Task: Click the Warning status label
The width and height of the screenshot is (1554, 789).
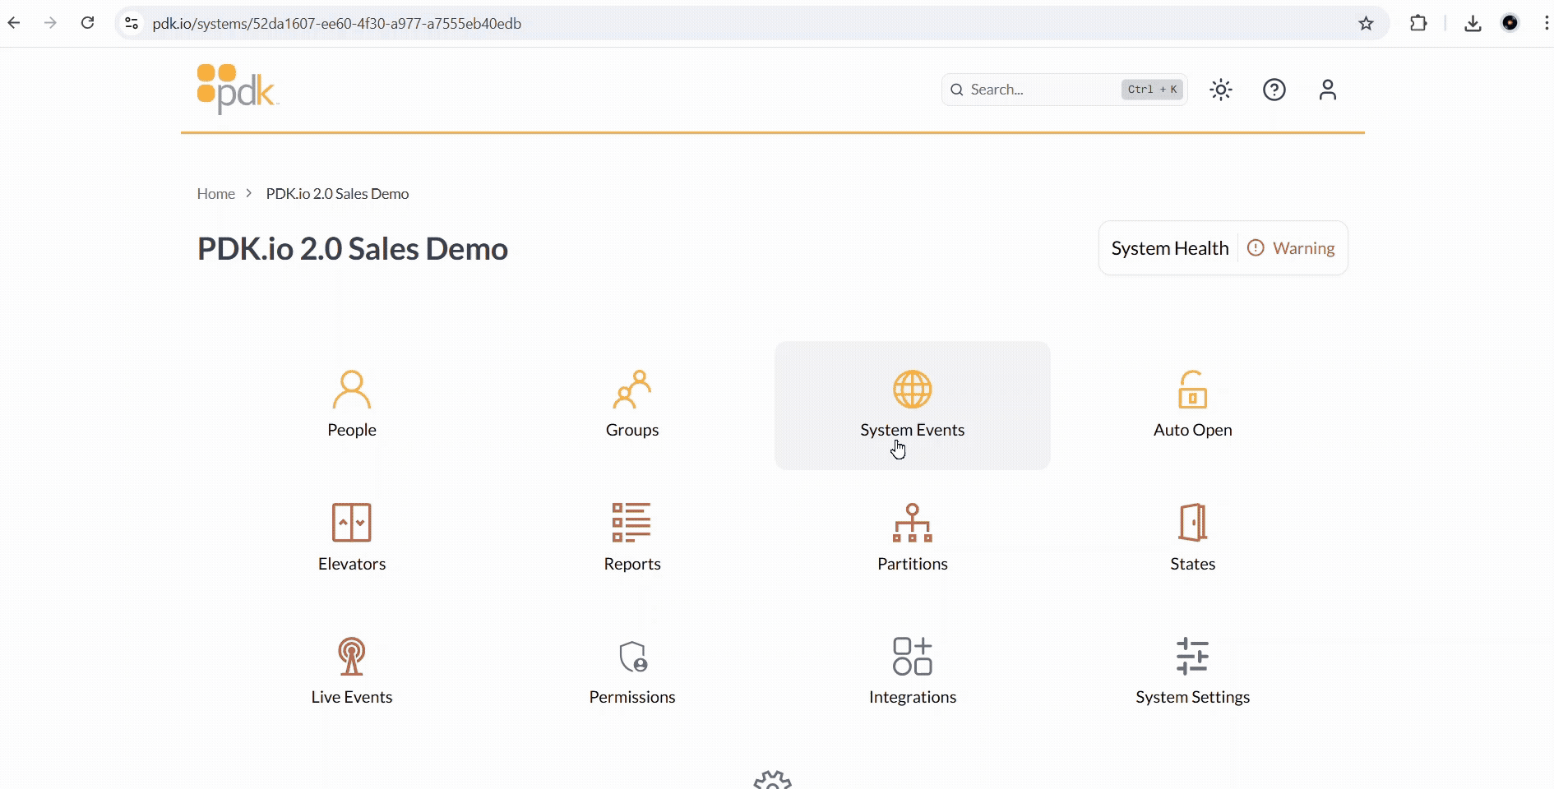Action: (1303, 248)
